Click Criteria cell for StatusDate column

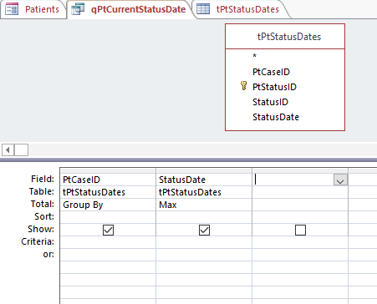(x=204, y=242)
